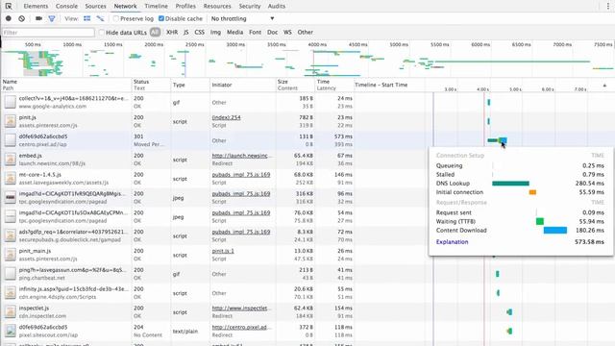Open the Audits tab
Screen dimensions: 615x346
pos(277,6)
